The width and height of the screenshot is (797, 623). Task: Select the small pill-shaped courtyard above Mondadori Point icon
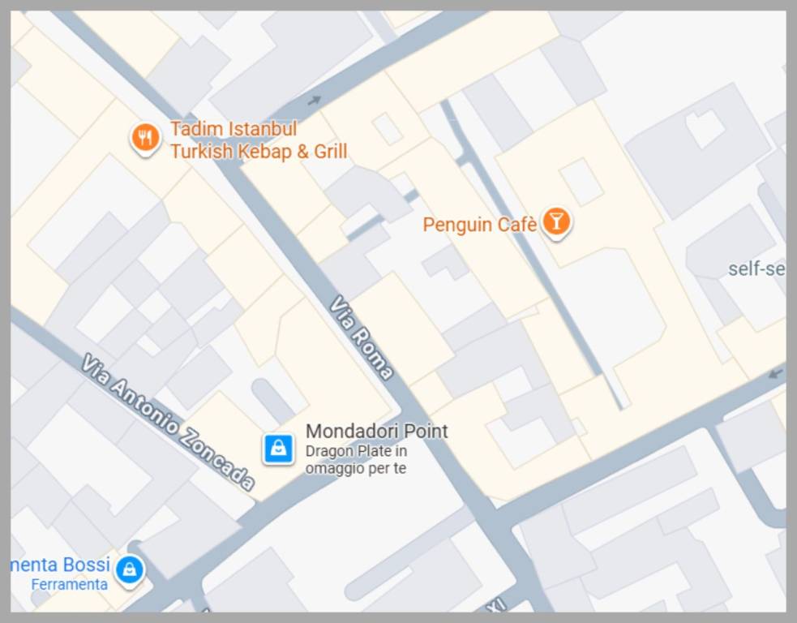click(273, 402)
